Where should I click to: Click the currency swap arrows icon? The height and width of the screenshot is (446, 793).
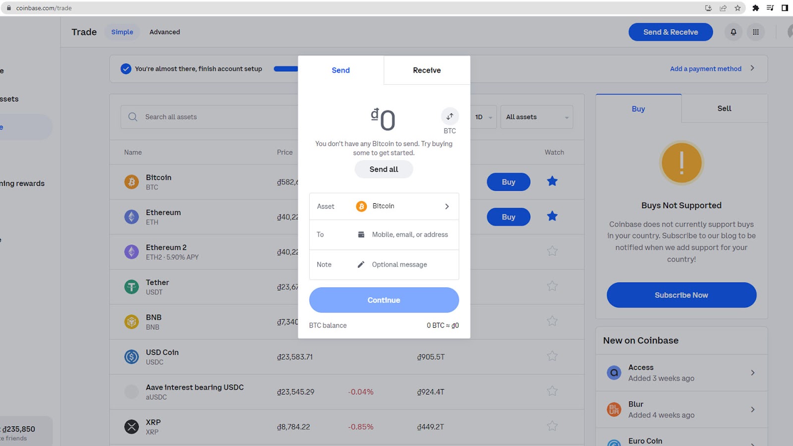(x=450, y=116)
